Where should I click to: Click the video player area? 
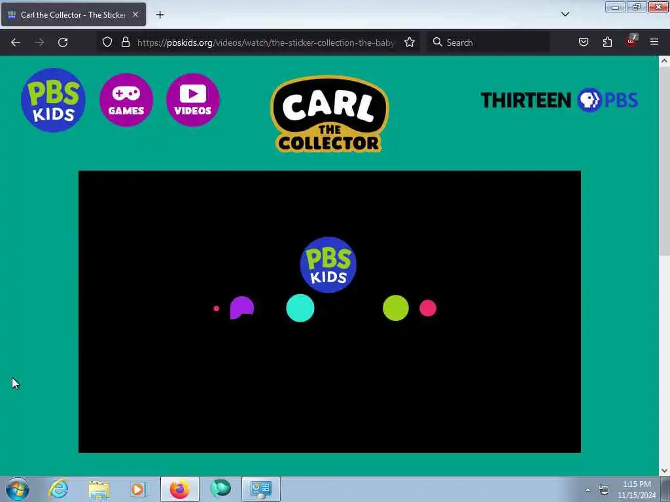point(330,312)
